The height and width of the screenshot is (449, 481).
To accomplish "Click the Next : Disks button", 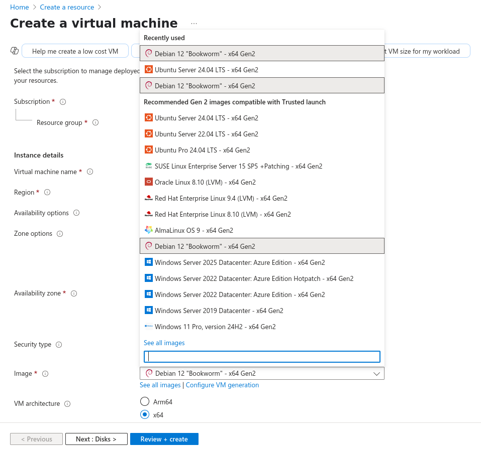I will pyautogui.click(x=95, y=439).
